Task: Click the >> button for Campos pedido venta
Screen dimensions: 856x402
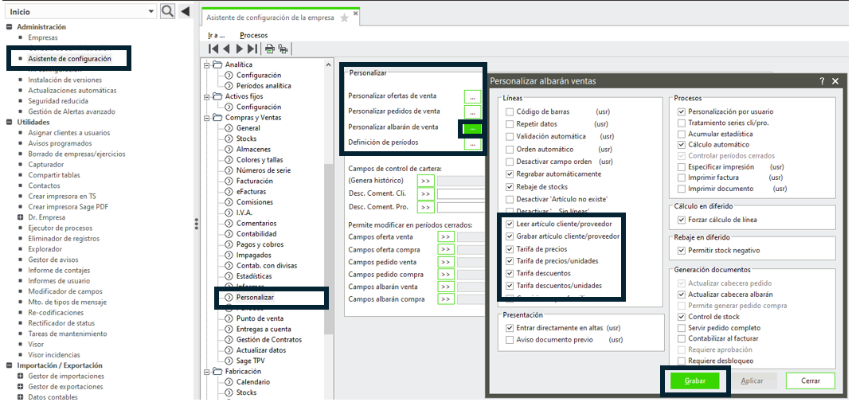Action: (446, 262)
